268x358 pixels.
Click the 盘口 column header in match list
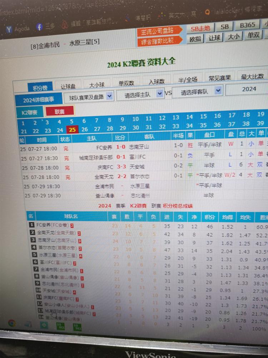209,135
